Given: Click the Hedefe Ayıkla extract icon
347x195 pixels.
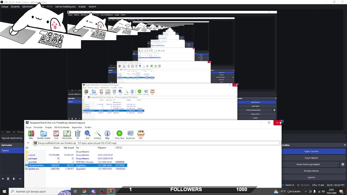Looking at the screenshot, I should tap(44, 135).
